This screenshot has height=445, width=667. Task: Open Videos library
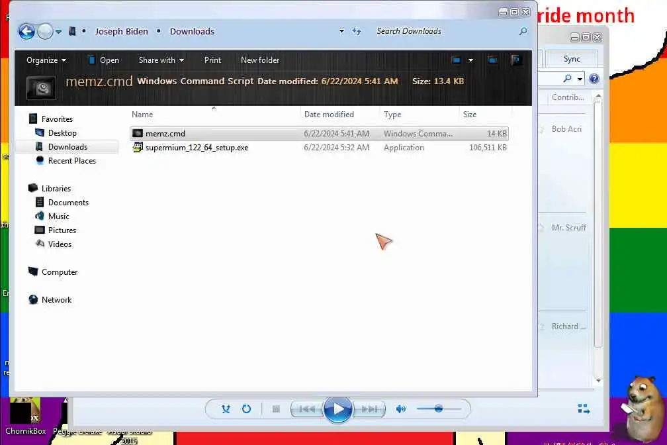(x=60, y=244)
